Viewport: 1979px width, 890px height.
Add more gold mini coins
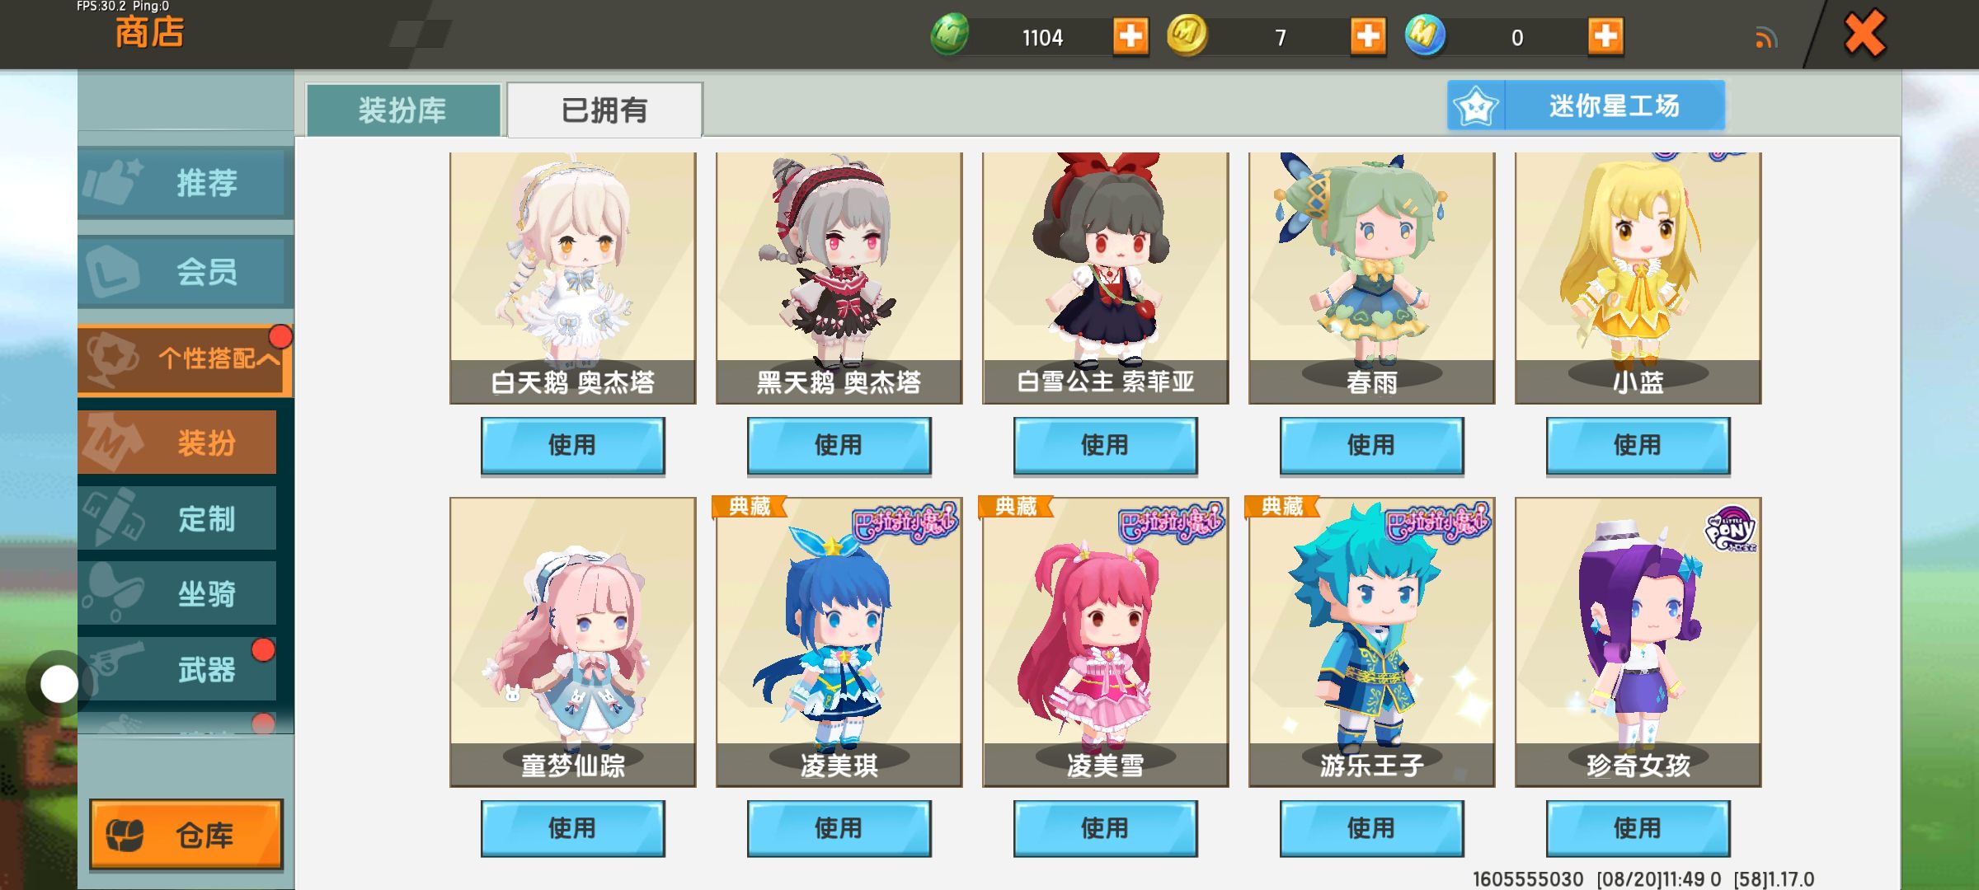1368,36
